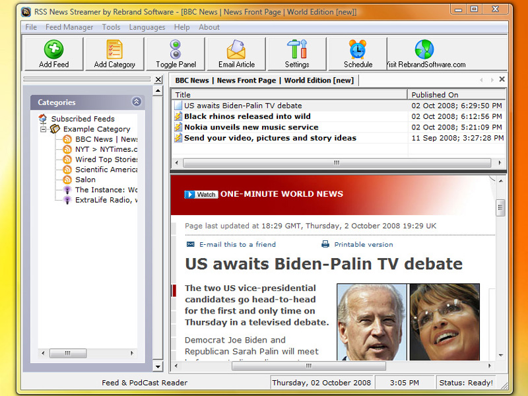Open the Languages menu
Image resolution: width=528 pixels, height=396 pixels.
coord(147,27)
